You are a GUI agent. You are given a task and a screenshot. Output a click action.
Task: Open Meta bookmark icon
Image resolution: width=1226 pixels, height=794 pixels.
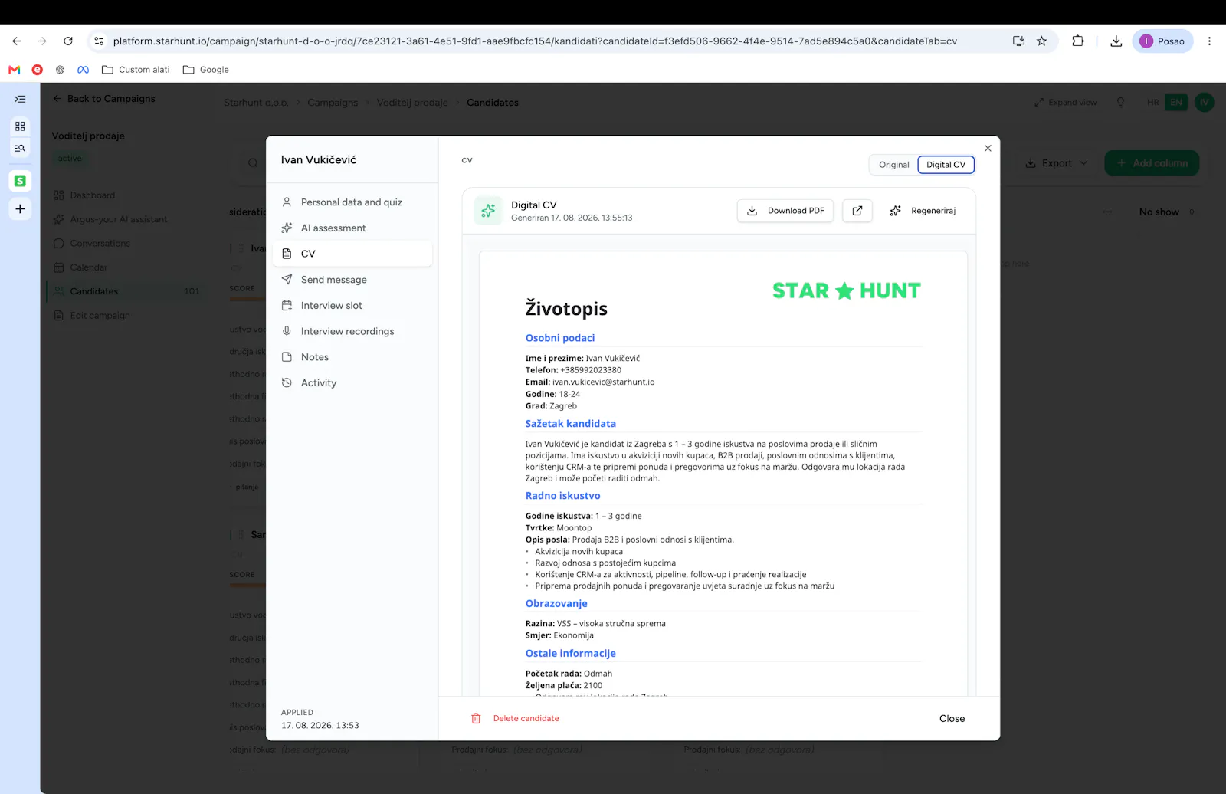coord(84,70)
